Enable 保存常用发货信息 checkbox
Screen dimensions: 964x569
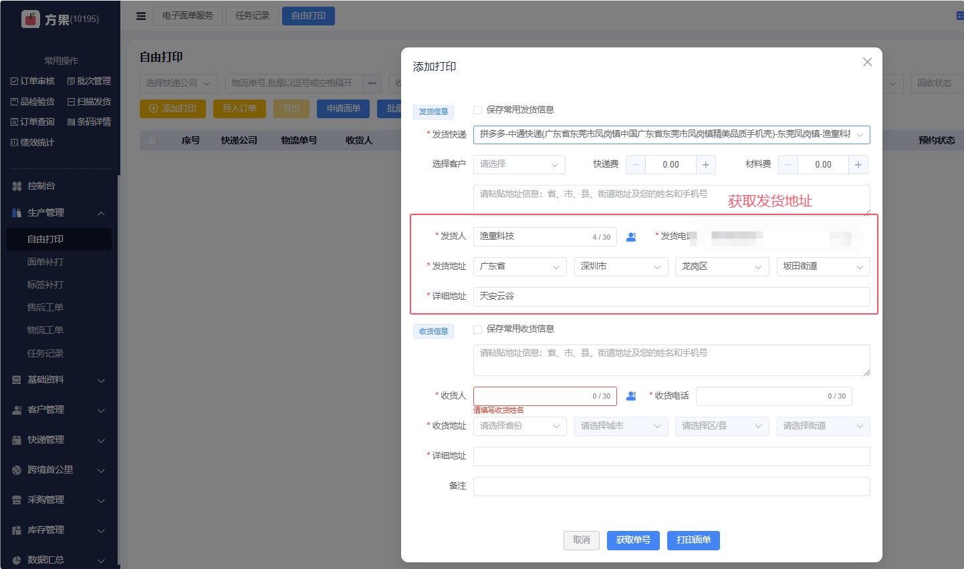point(477,110)
